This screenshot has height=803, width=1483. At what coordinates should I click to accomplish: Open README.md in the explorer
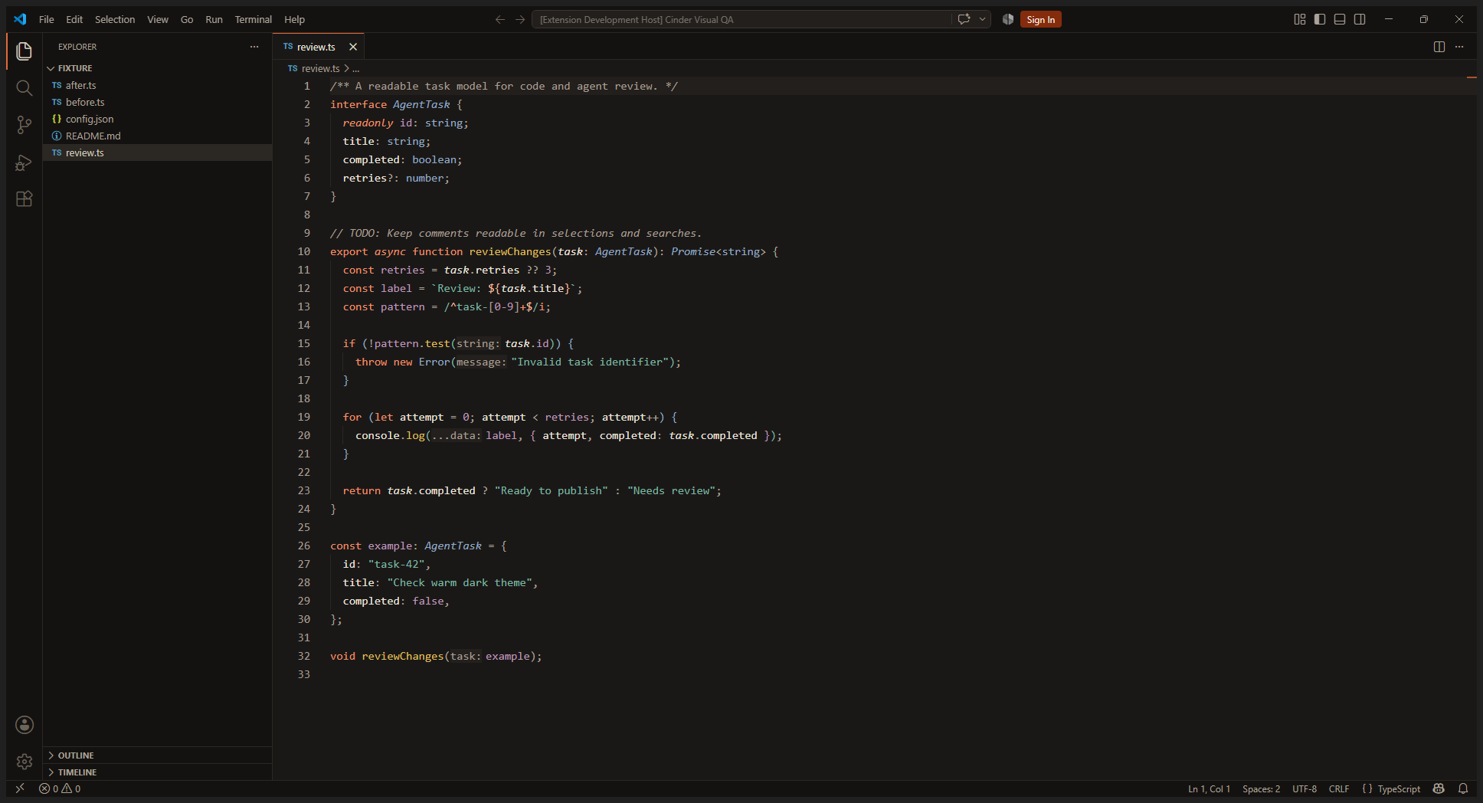click(x=157, y=136)
